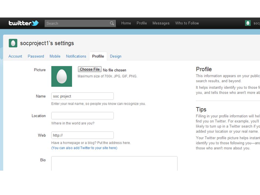Select the active Profile settings tab
260x195 pixels.
pos(98,56)
